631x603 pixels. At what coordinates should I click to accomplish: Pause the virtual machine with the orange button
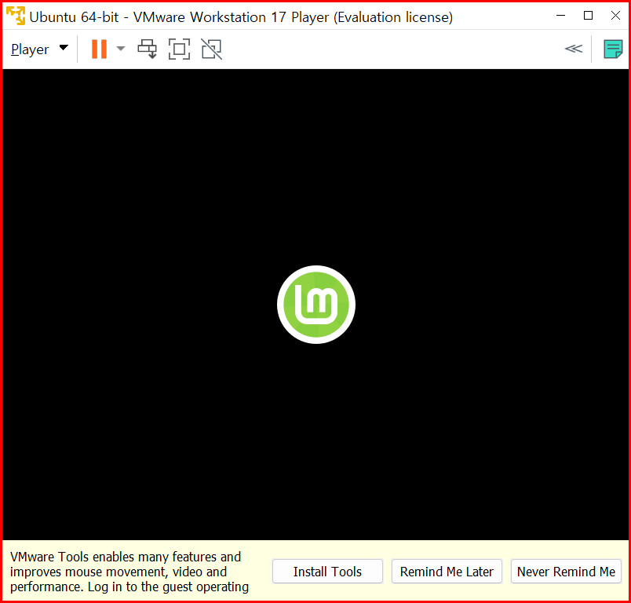click(99, 49)
